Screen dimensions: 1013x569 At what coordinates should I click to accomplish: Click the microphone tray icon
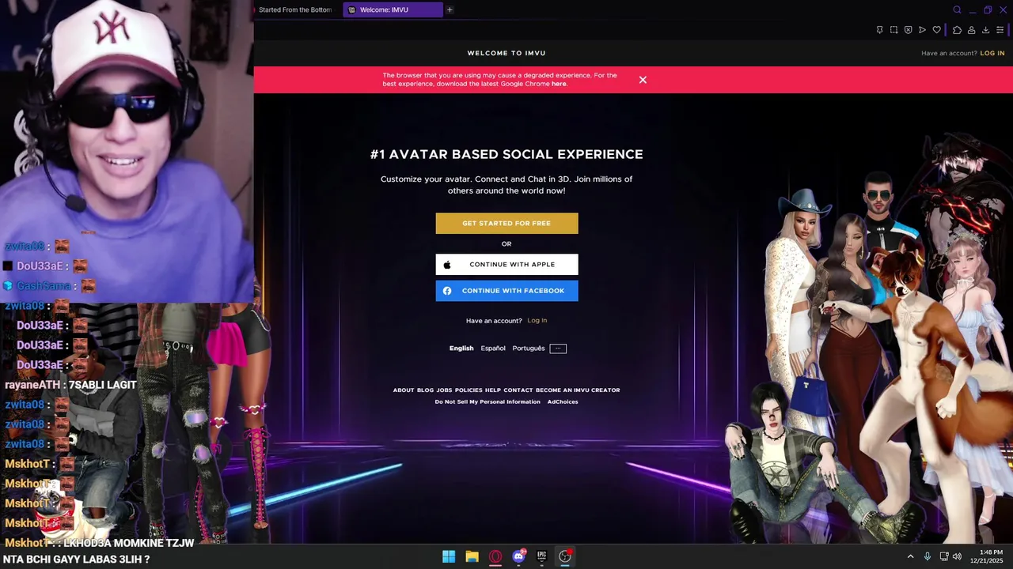point(928,556)
